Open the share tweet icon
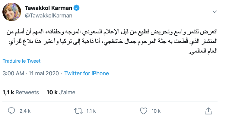Viewport: 229px width, 122px height. coord(208,110)
